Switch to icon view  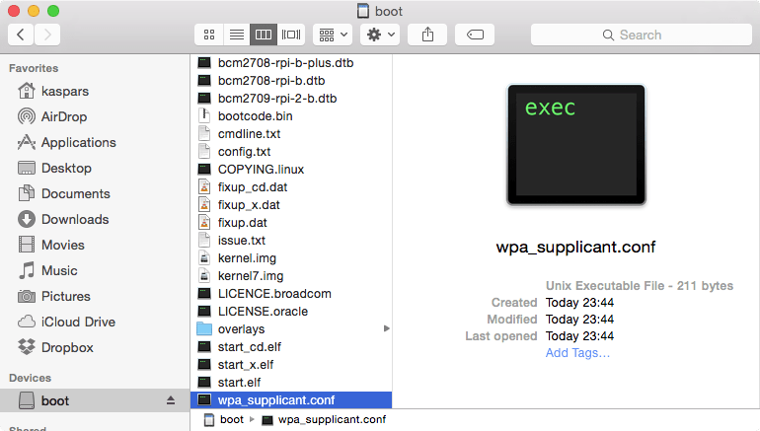pos(209,35)
